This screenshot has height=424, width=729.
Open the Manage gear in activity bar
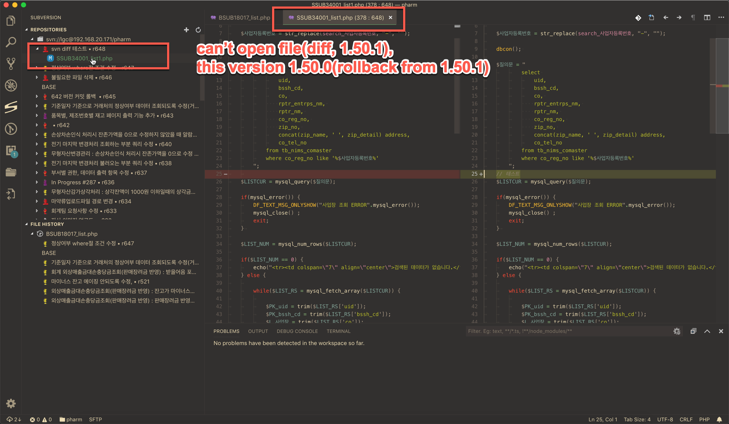pos(11,404)
